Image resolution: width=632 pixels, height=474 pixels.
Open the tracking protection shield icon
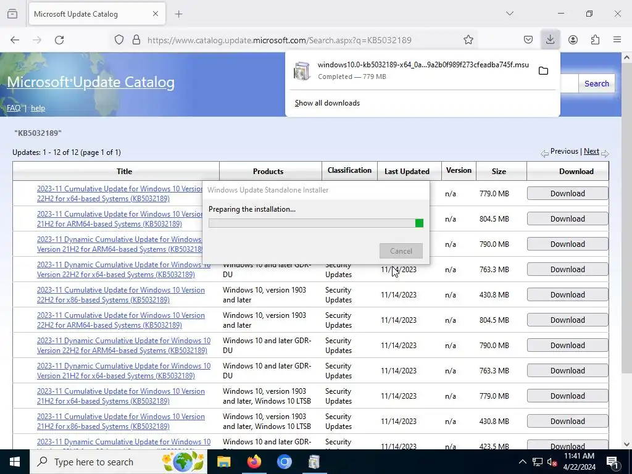click(x=119, y=40)
